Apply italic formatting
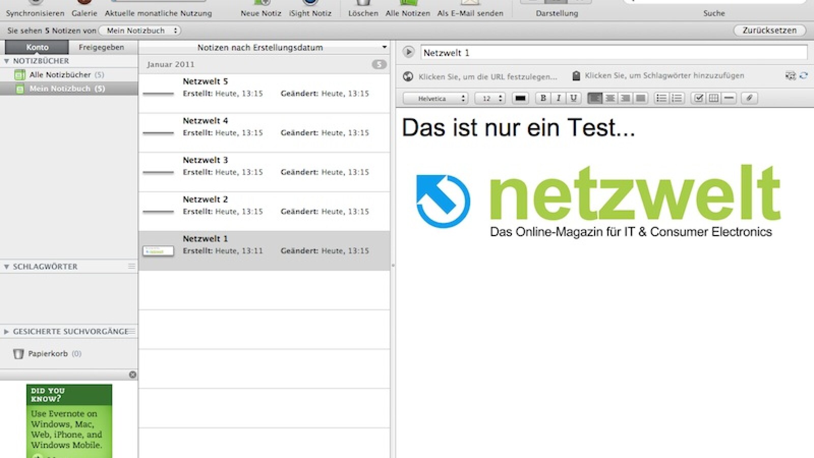814x458 pixels. [558, 98]
